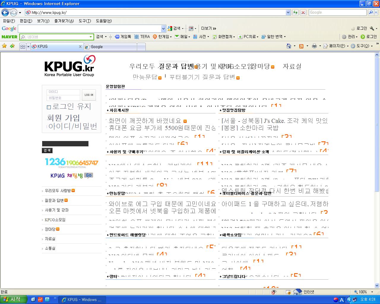Open KPUG소모임 sidebar link
Screen dimensions: 380x304
coord(55,220)
